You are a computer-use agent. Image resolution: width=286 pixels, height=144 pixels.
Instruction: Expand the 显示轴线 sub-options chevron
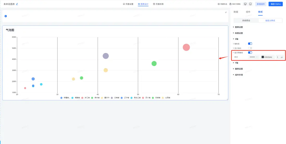233,48
